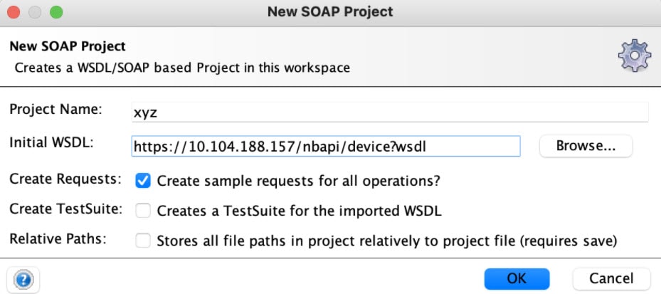The width and height of the screenshot is (661, 294).
Task: Enable the Create TestSuite checkbox
Action: point(143,211)
